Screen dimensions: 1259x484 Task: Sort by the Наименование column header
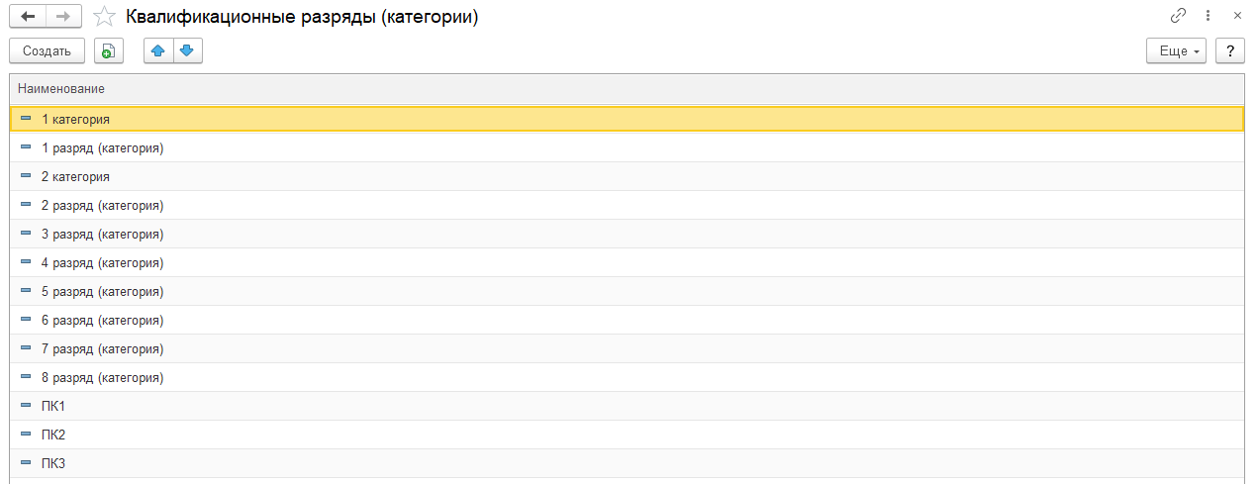[x=61, y=89]
